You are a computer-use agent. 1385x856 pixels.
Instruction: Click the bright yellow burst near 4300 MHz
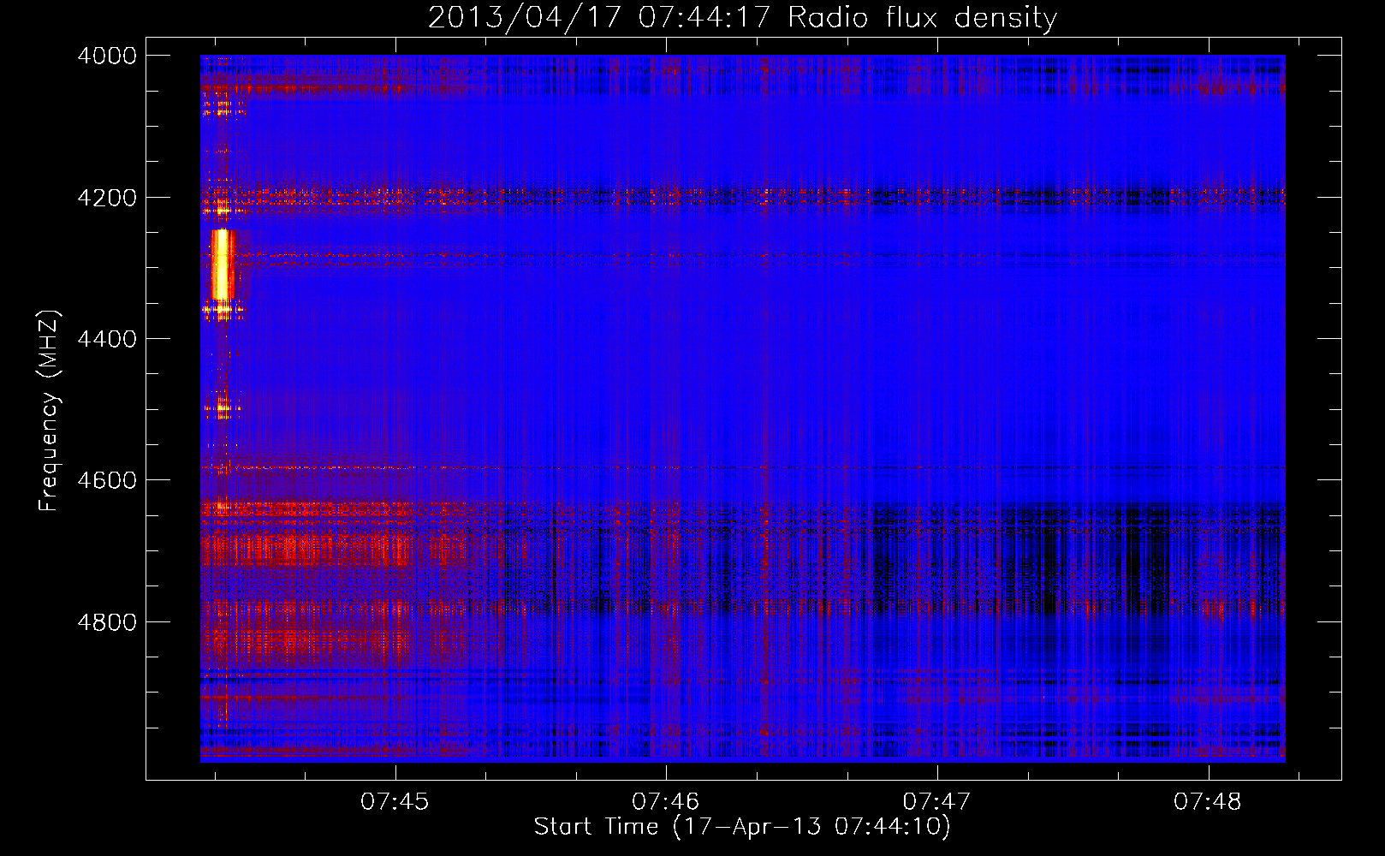pos(222,265)
